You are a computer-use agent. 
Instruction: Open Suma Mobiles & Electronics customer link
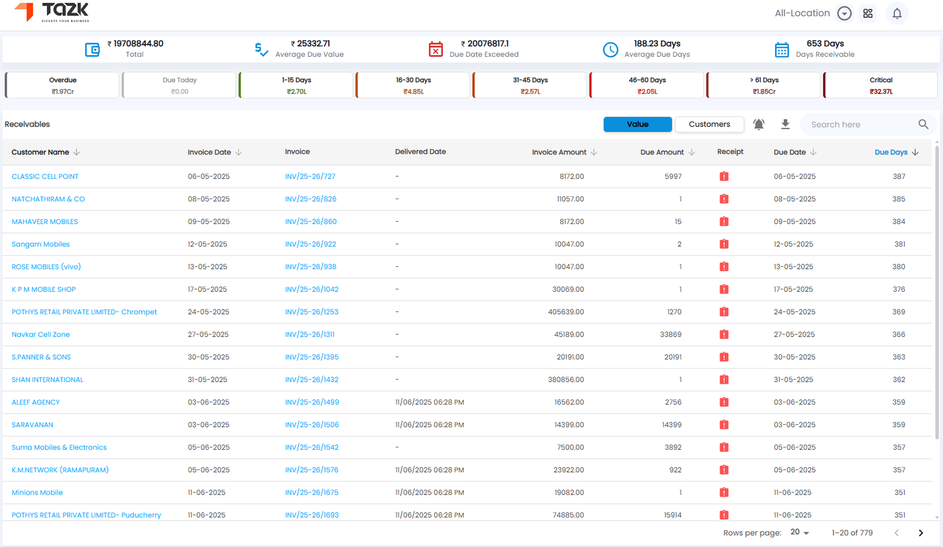point(59,448)
